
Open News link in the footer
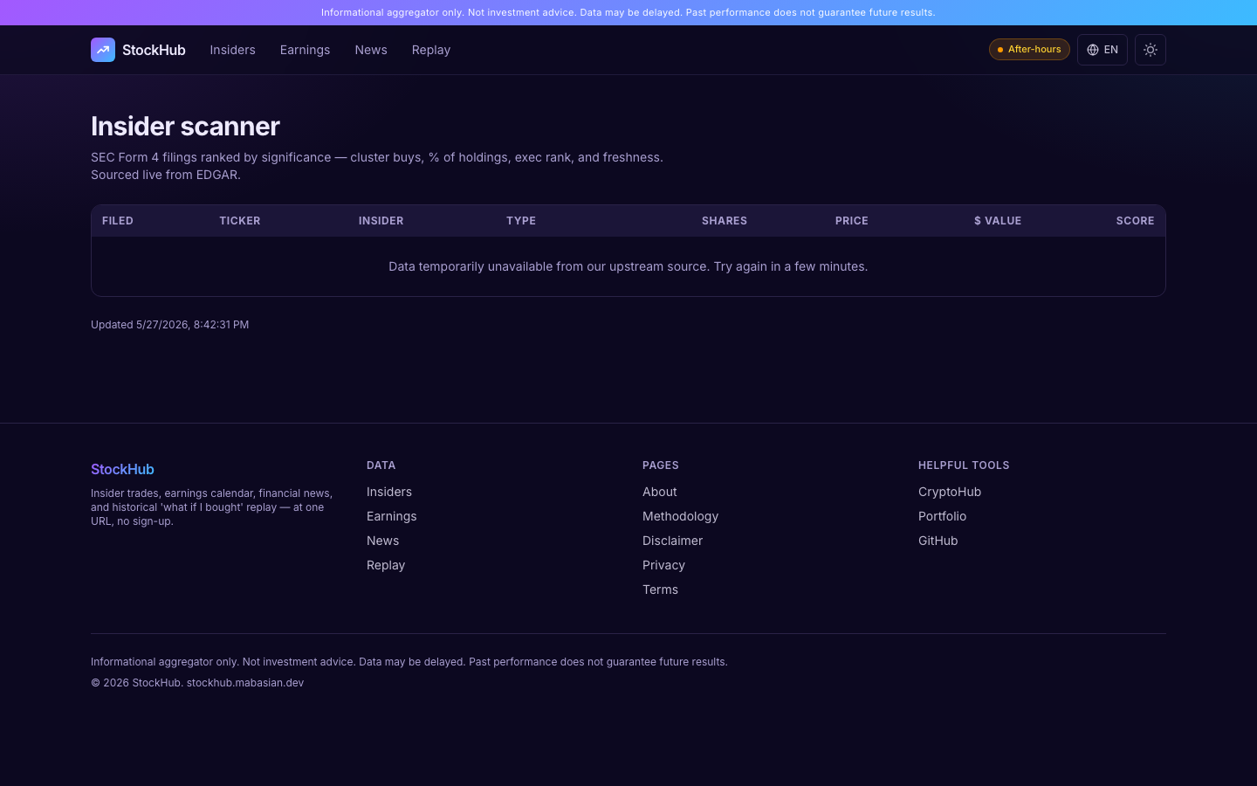[x=382, y=541]
